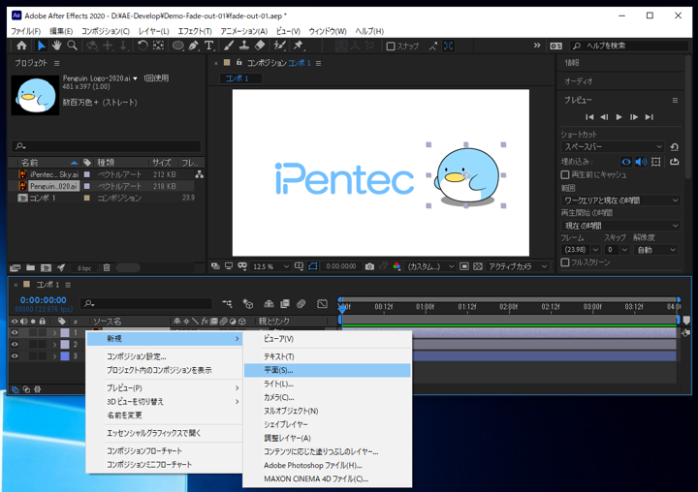Play the preview with play button
698x492 pixels.
(x=619, y=117)
